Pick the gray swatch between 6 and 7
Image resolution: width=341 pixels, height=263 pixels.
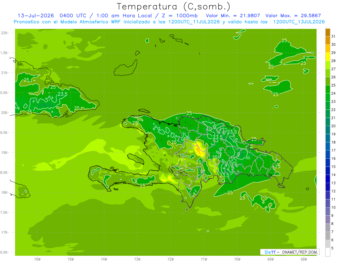pyautogui.click(x=328, y=236)
